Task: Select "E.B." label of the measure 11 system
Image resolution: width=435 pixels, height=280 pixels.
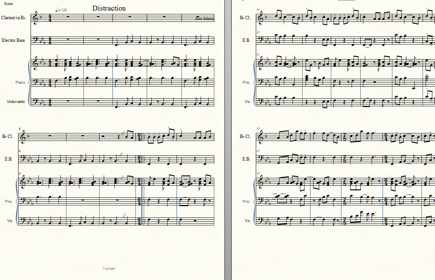Action: [246, 40]
